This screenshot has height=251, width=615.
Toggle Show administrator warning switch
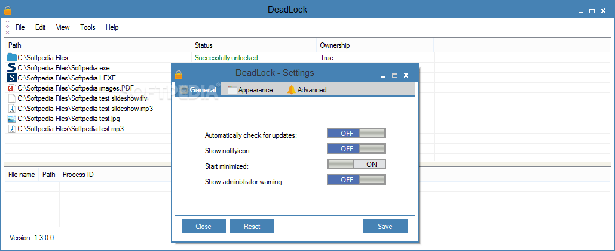(x=357, y=180)
